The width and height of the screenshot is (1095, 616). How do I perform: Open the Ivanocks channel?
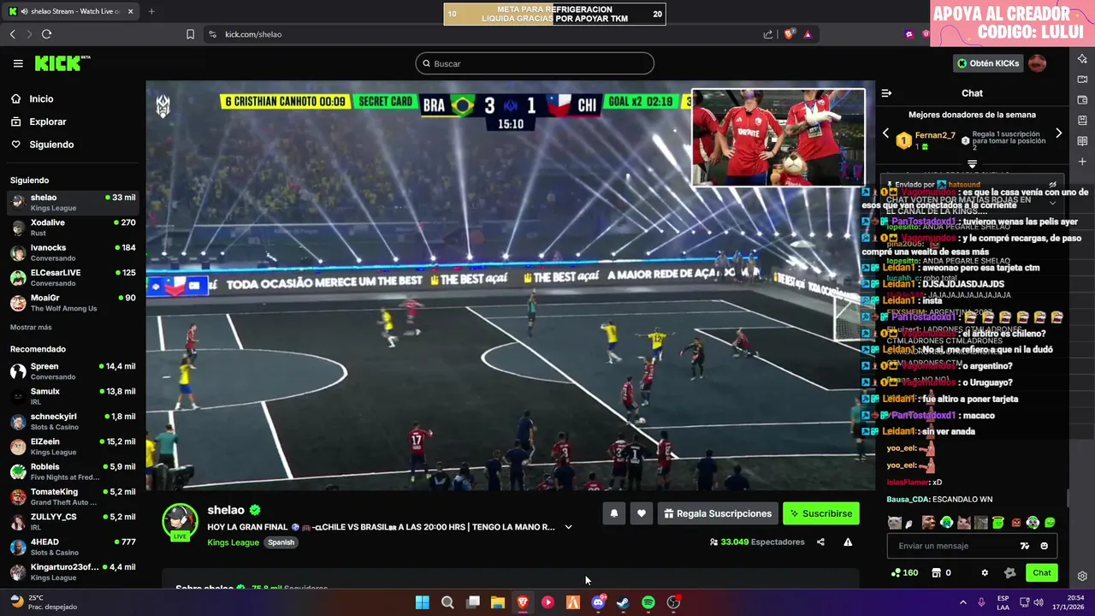click(73, 252)
